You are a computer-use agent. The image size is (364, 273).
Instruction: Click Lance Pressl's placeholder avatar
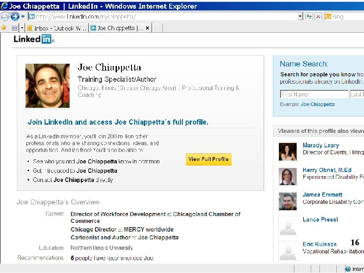pos(288,226)
